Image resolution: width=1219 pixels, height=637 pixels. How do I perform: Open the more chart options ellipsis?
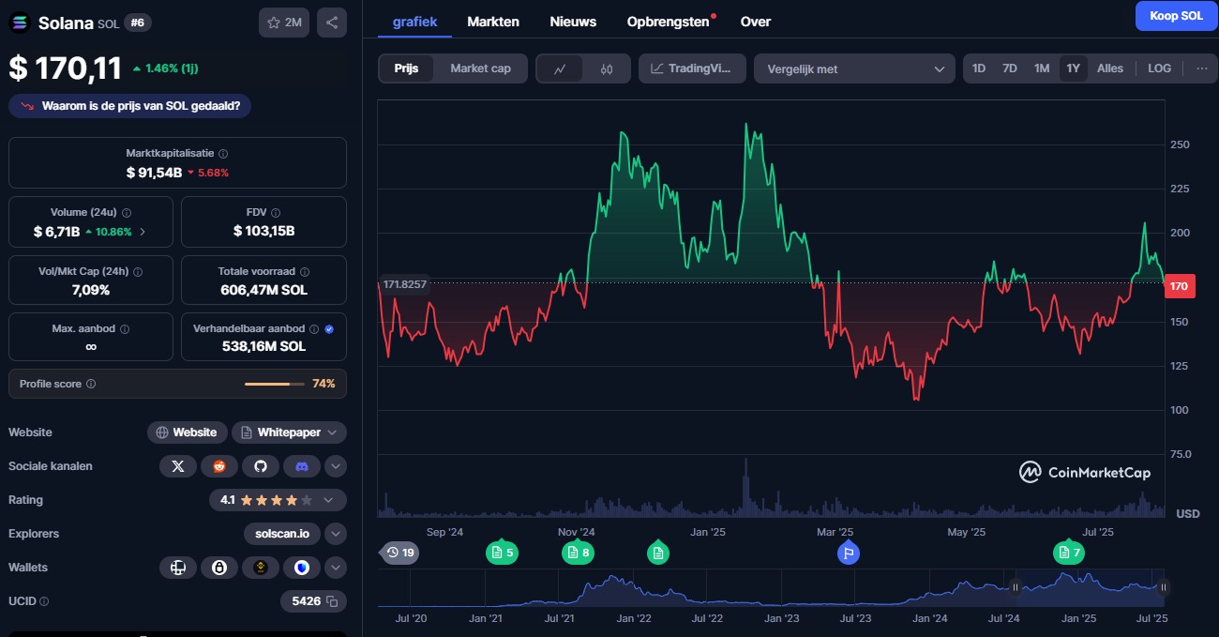pyautogui.click(x=1201, y=68)
